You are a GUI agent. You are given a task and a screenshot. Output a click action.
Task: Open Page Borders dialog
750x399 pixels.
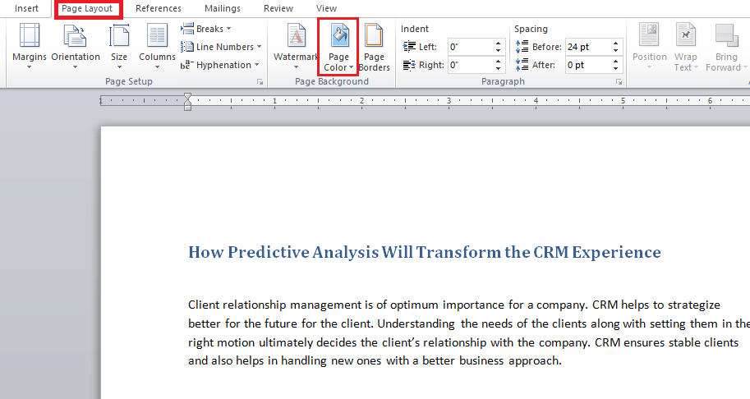[374, 47]
